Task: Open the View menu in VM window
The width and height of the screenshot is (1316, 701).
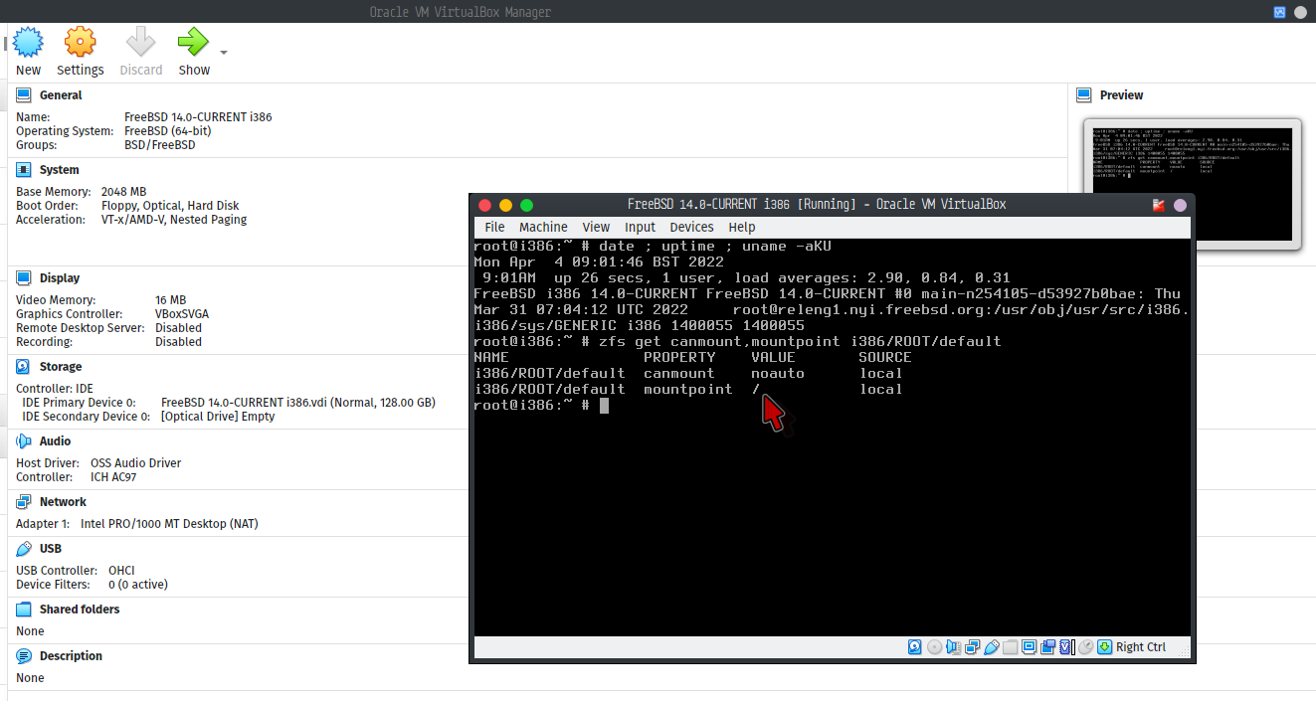Action: [596, 227]
